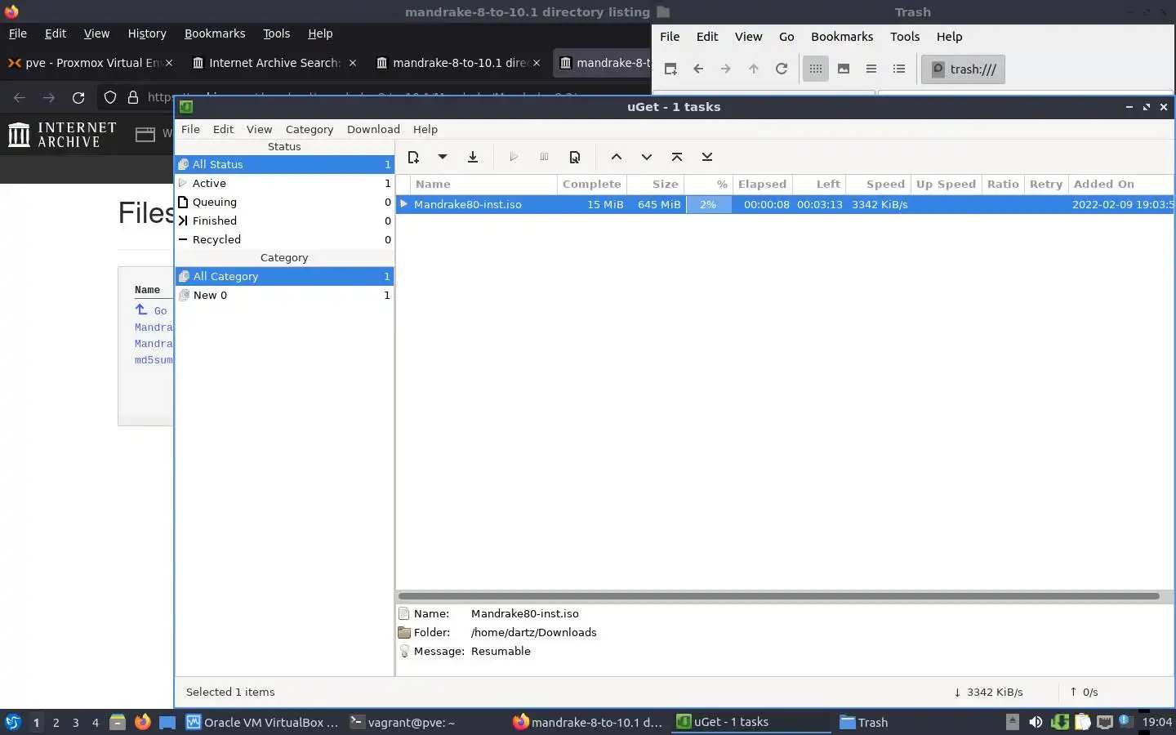
Task: Switch Trash window to compact list view
Action: (871, 69)
